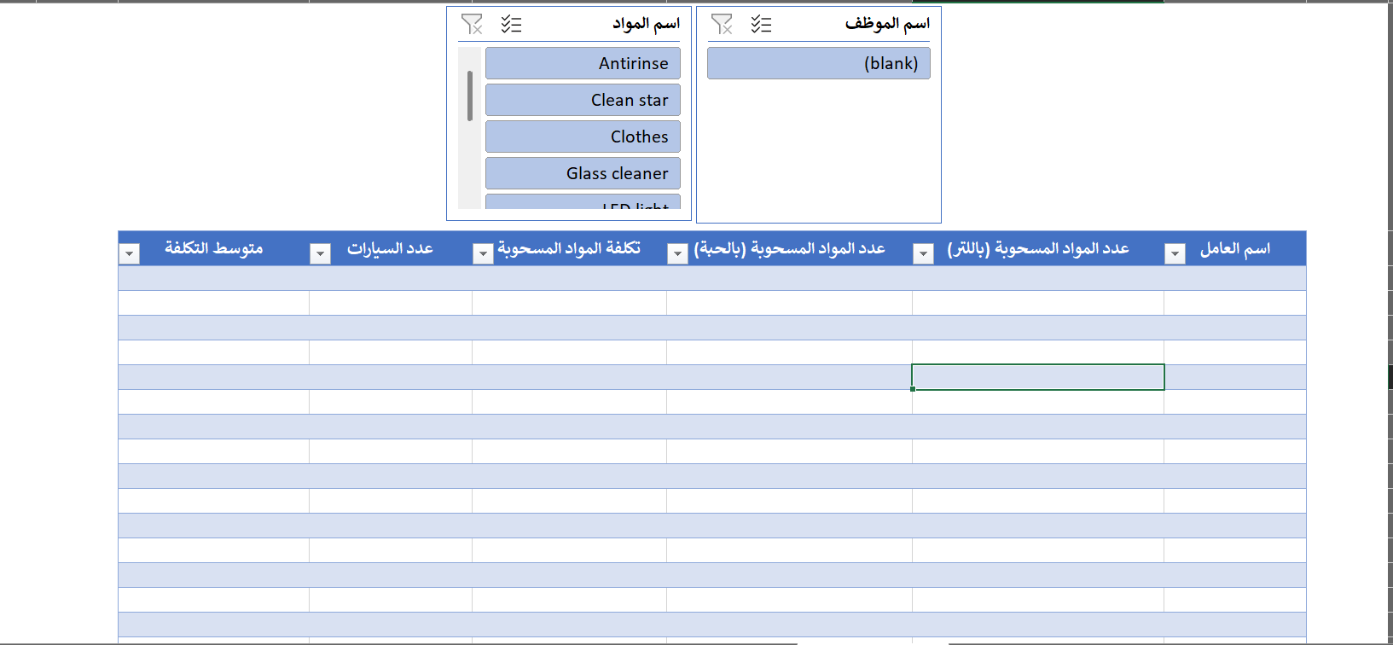1393x645 pixels.
Task: Toggle multi-select on اسم الموظف slicer
Action: pyautogui.click(x=762, y=24)
